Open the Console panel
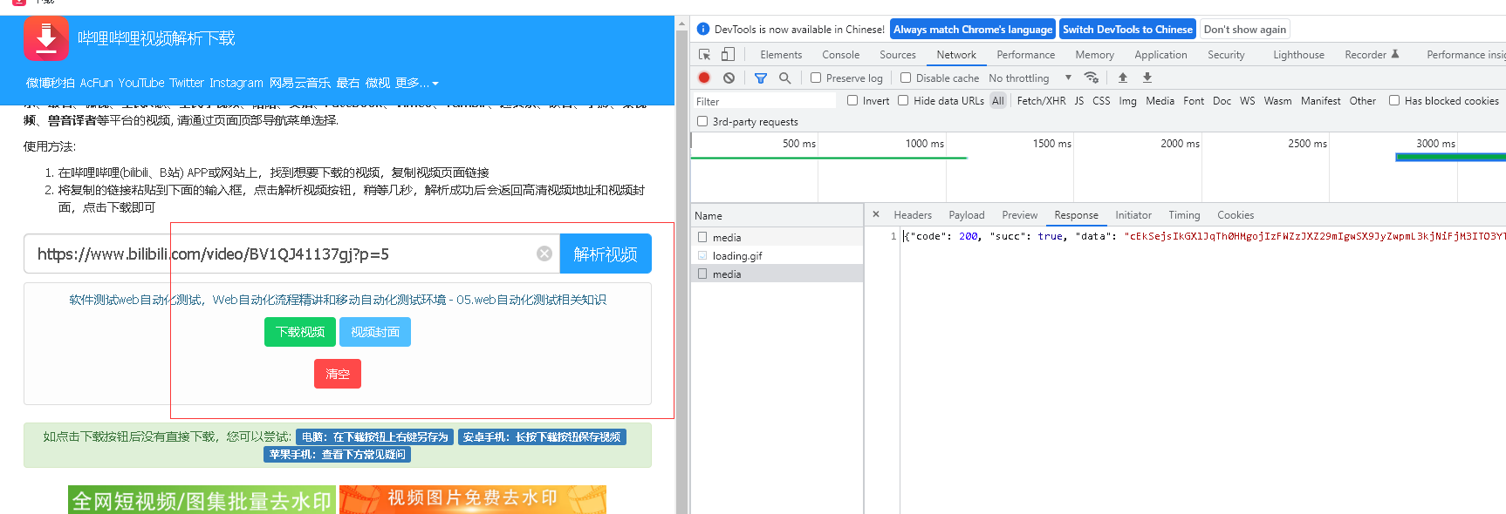 tap(840, 54)
